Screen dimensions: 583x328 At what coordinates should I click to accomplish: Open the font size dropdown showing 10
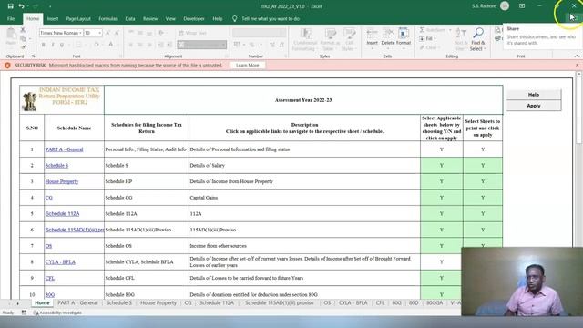pyautogui.click(x=99, y=33)
